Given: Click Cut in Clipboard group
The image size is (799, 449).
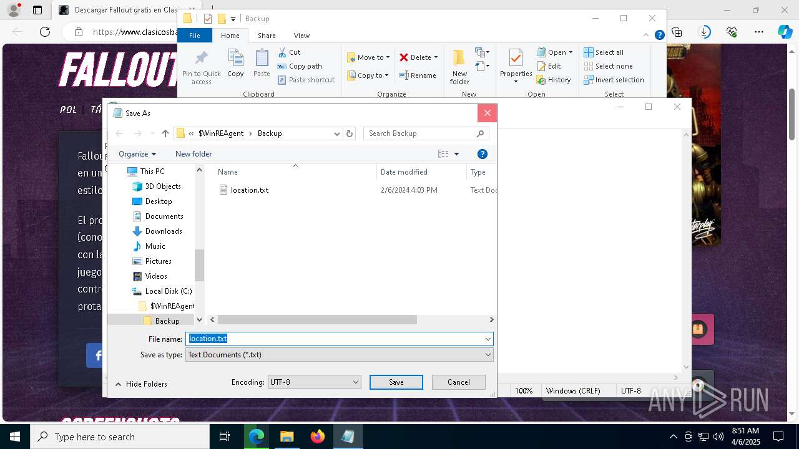Looking at the screenshot, I should click(289, 52).
